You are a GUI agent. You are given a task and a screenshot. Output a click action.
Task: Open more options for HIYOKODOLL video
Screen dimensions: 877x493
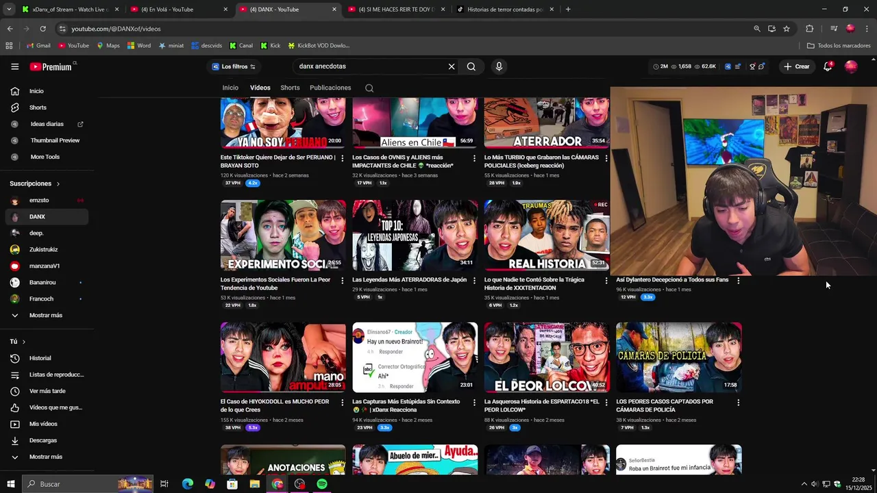point(343,403)
